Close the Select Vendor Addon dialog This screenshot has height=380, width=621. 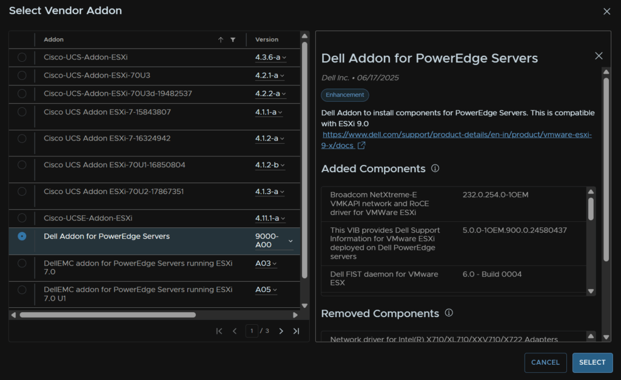tap(606, 12)
